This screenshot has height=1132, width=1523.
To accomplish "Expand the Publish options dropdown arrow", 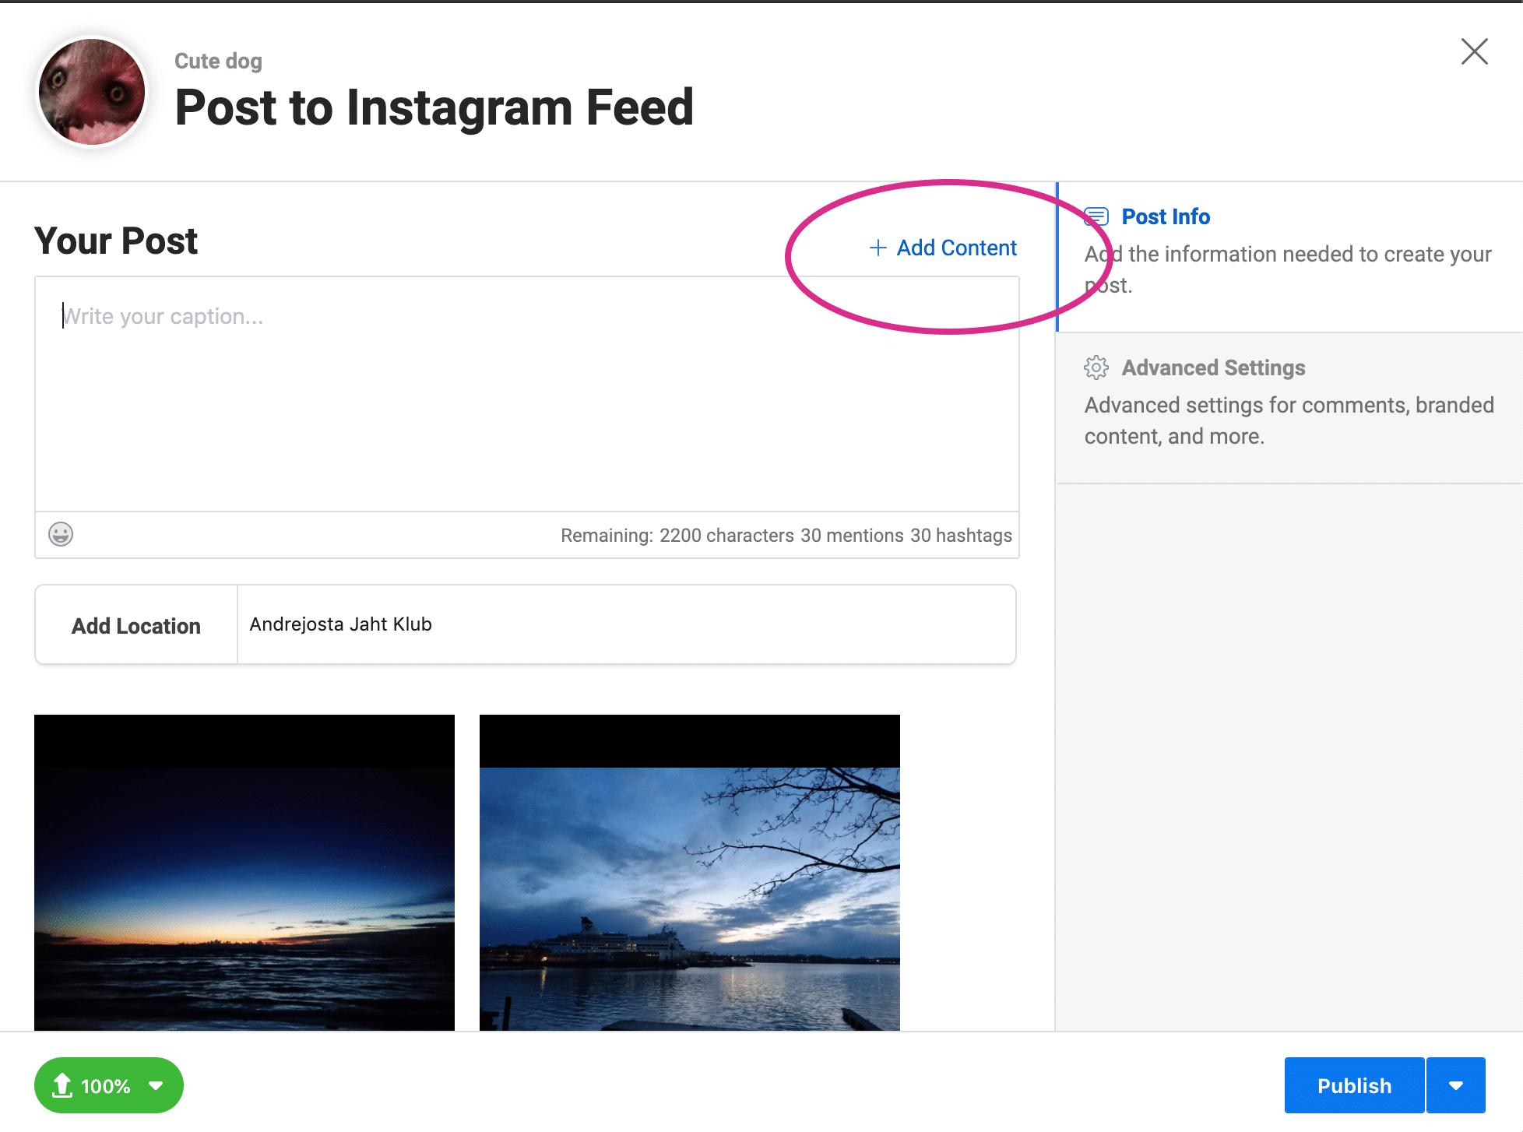I will pos(1455,1085).
